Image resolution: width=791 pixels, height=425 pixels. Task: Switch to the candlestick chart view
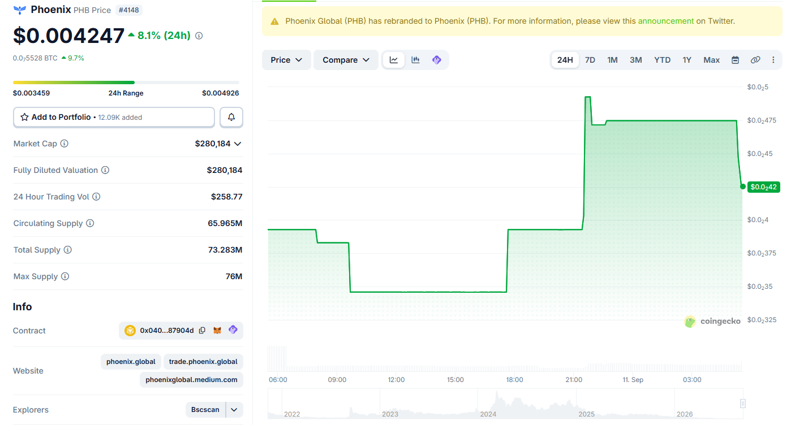coord(415,60)
